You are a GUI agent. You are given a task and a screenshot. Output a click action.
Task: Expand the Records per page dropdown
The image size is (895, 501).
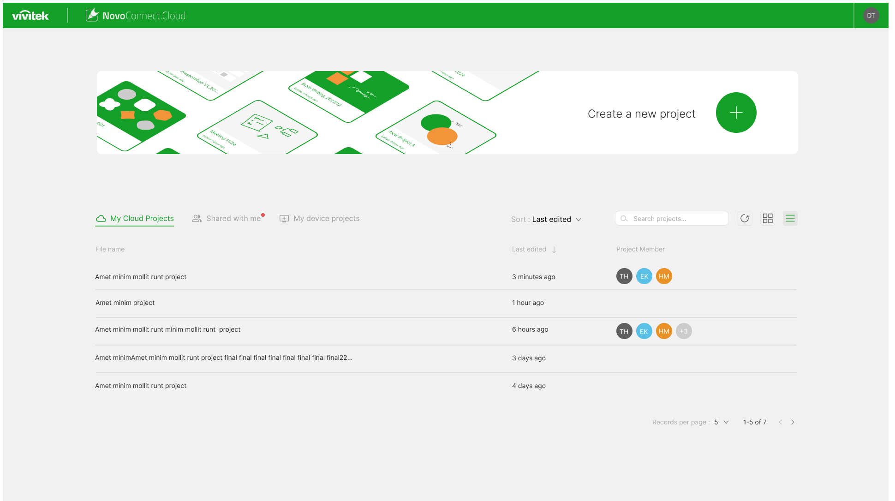[722, 422]
